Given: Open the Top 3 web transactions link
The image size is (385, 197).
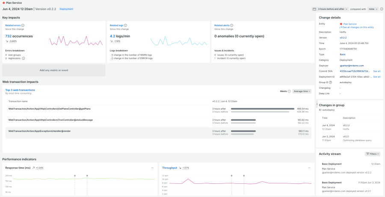Looking at the screenshot, I should point(20,90).
